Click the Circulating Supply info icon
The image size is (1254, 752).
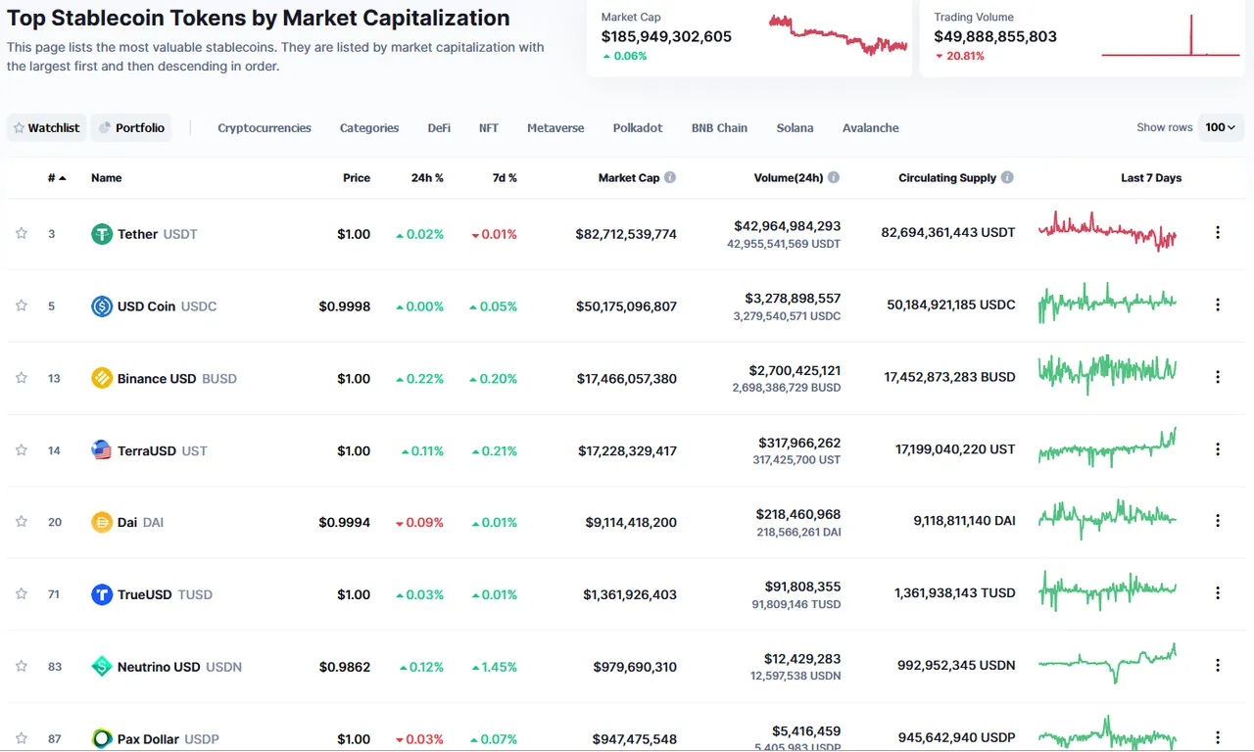(x=1007, y=177)
